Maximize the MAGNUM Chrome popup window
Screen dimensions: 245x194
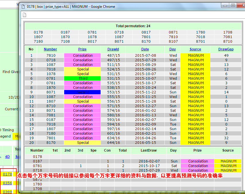[232, 5]
